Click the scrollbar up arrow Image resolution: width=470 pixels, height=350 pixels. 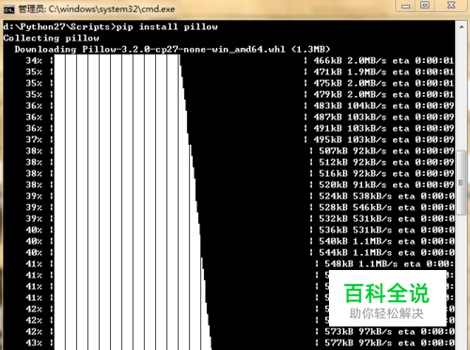tap(462, 27)
